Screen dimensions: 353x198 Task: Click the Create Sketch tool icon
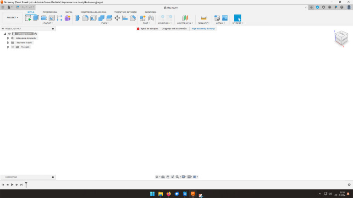point(28,18)
